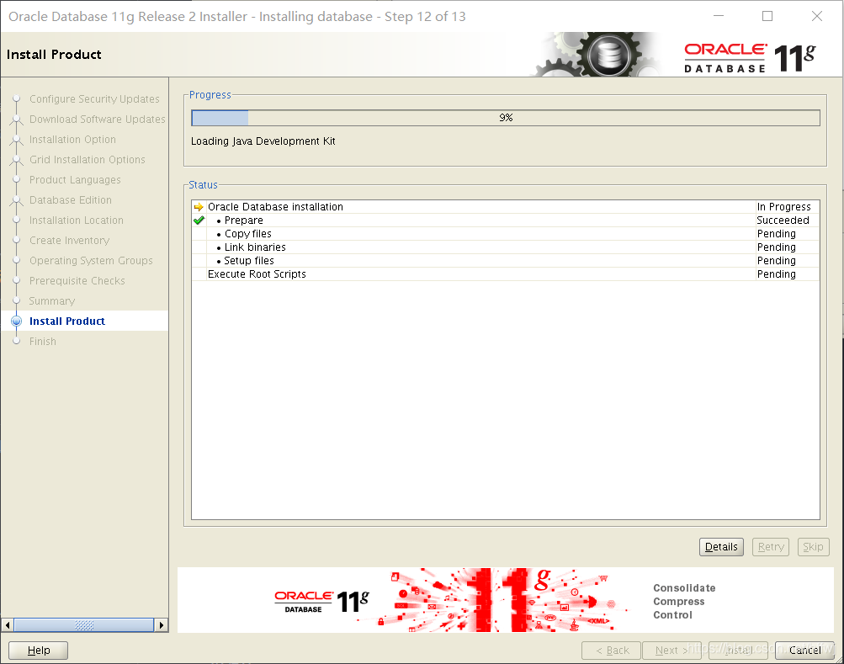Click the Configure Security Updates step bullet
This screenshot has height=664, width=844.
[x=17, y=98]
